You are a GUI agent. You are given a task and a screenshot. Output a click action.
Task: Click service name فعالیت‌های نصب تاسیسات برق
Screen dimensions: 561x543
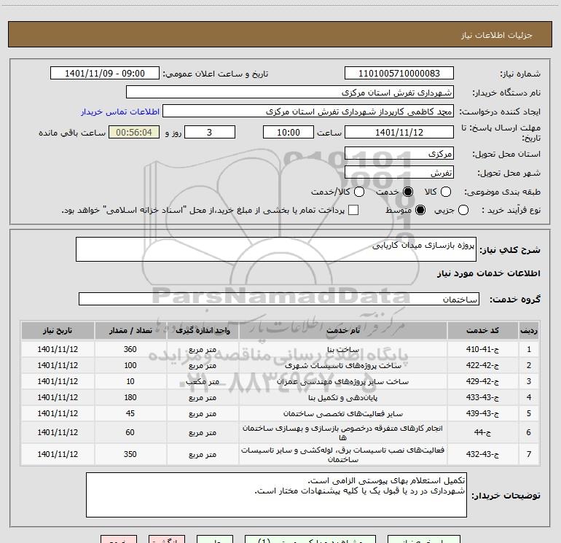click(x=342, y=454)
